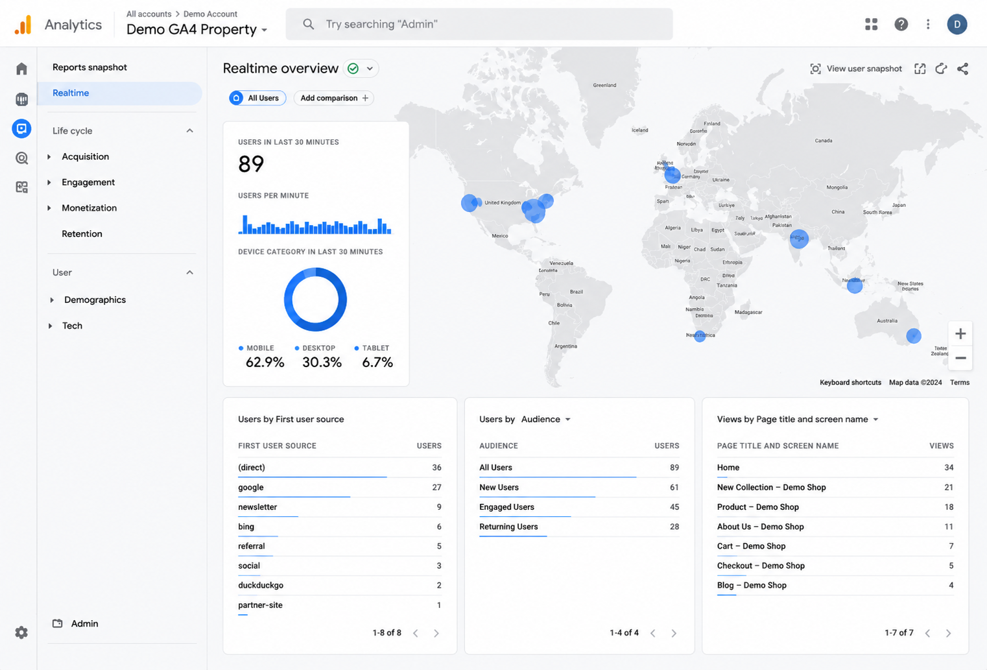The height and width of the screenshot is (670, 987).
Task: Expand the Tech tree item
Action: click(50, 326)
